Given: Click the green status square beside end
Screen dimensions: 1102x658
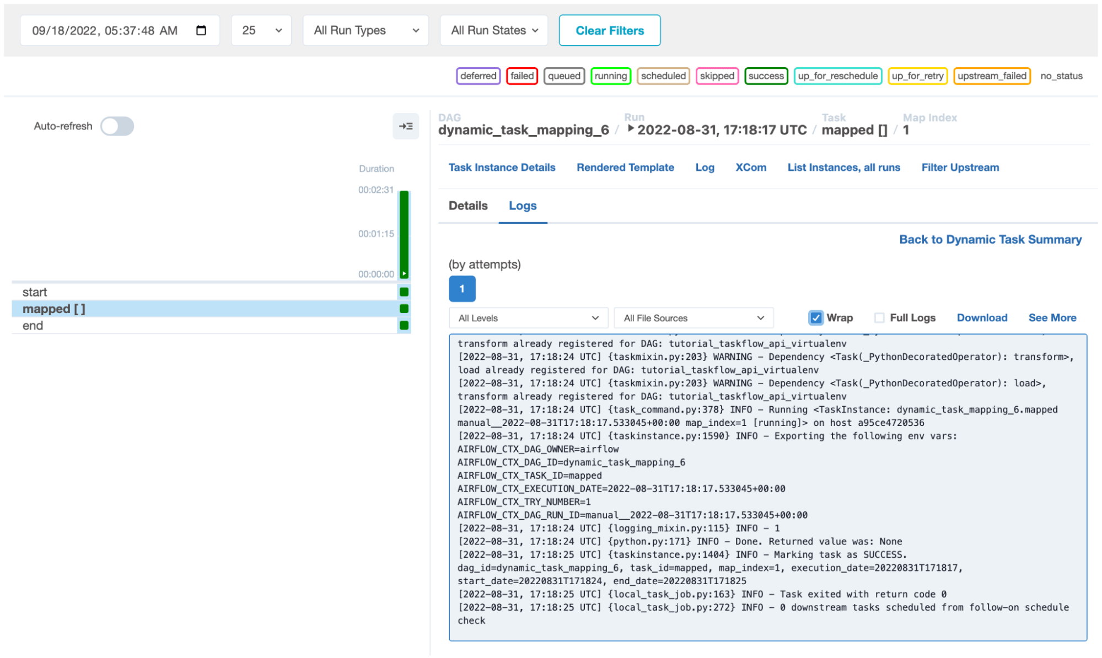Looking at the screenshot, I should click(404, 325).
